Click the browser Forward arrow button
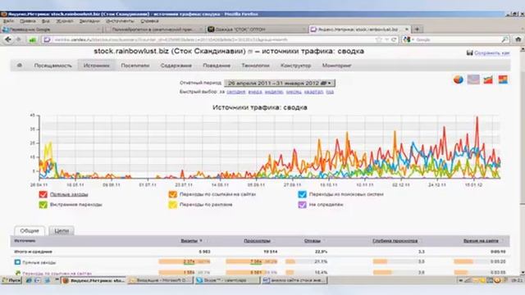 pyautogui.click(x=18, y=39)
